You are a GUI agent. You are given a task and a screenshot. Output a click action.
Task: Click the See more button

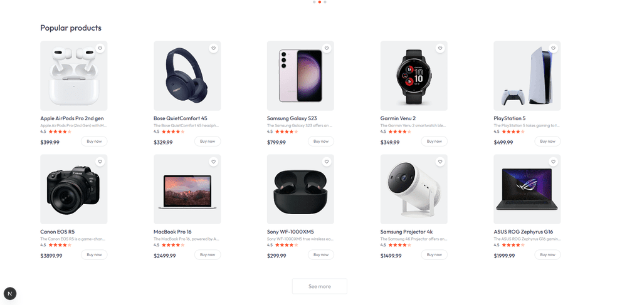[319, 286]
